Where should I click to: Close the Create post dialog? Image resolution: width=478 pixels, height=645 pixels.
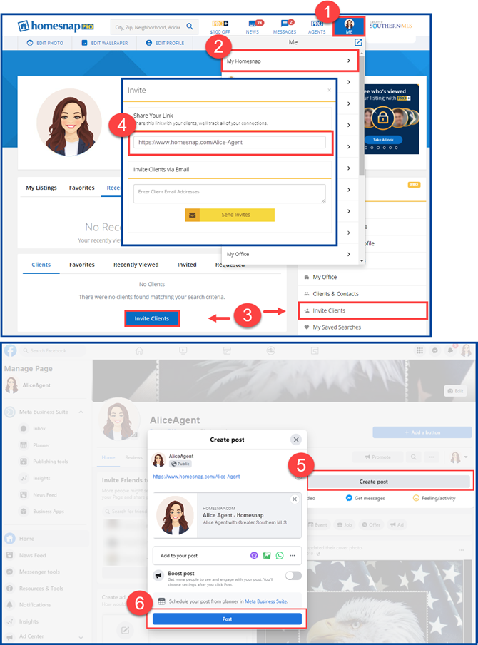pos(296,440)
